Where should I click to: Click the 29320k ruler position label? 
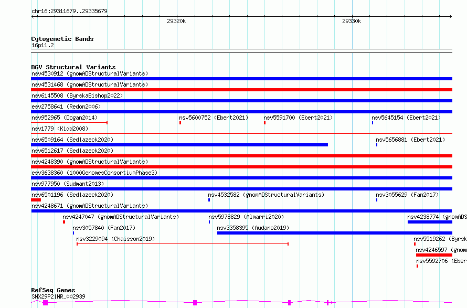tap(176, 21)
